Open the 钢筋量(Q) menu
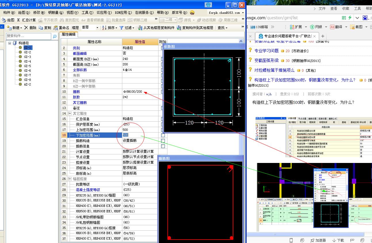 (55, 13)
